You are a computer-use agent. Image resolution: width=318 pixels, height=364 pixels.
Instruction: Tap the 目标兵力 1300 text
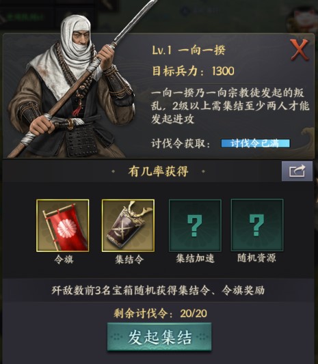coord(193,71)
